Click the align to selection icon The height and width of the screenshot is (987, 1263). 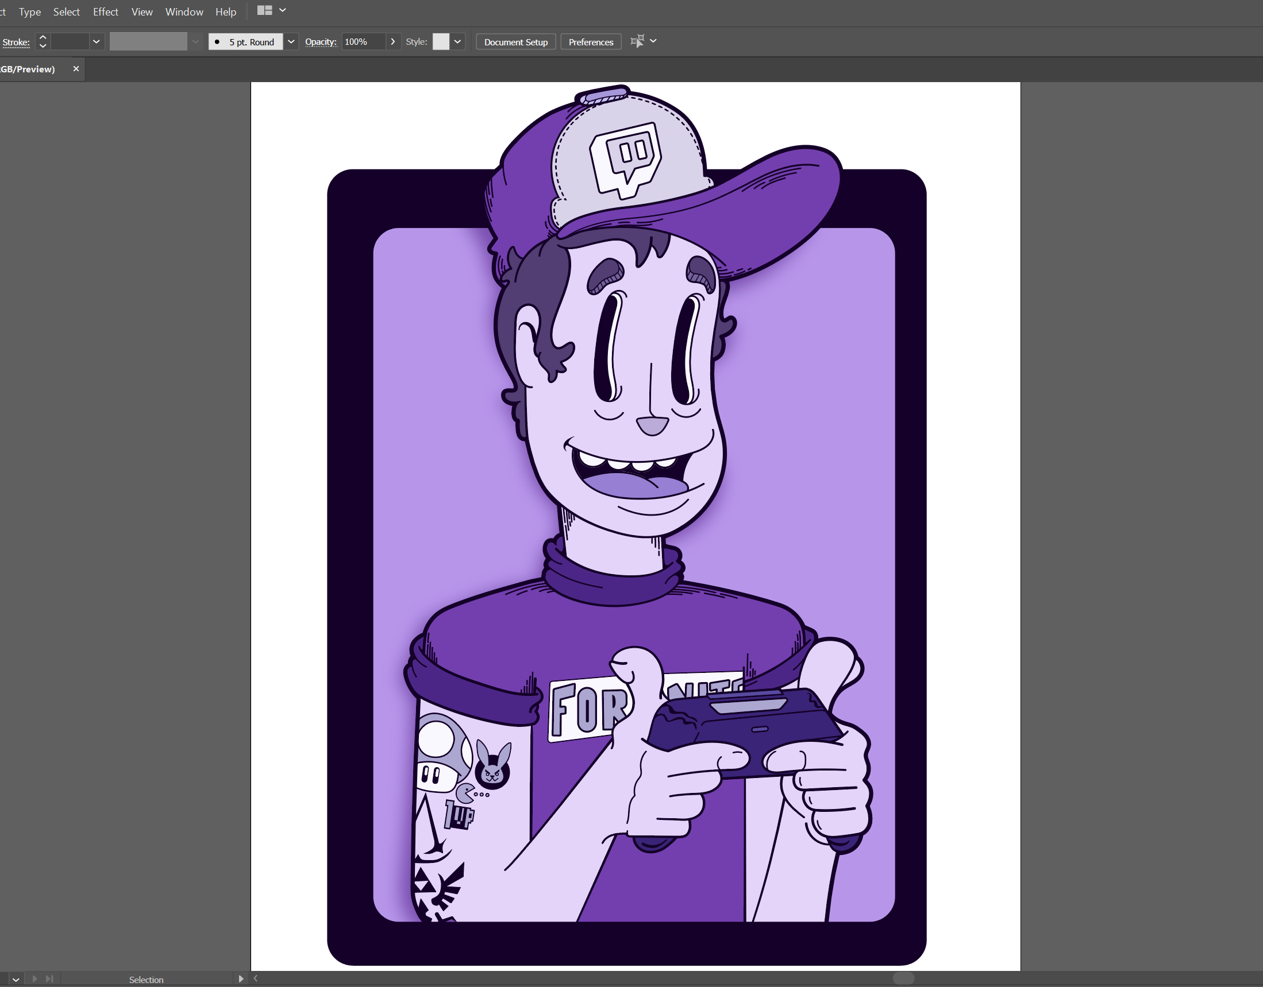tap(637, 41)
